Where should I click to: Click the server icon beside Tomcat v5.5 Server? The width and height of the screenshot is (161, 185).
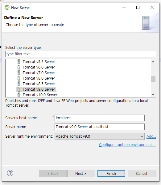click(x=19, y=61)
